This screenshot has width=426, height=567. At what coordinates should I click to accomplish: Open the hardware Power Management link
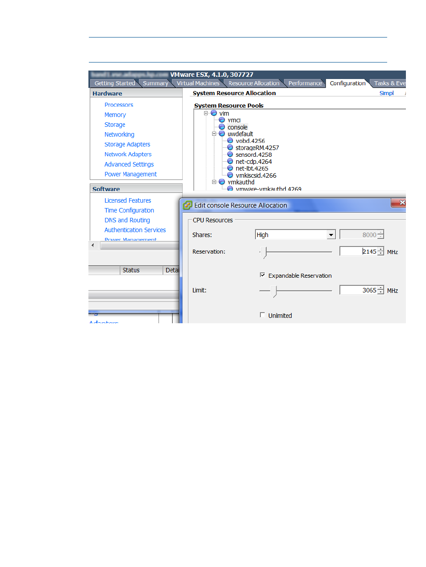[130, 174]
